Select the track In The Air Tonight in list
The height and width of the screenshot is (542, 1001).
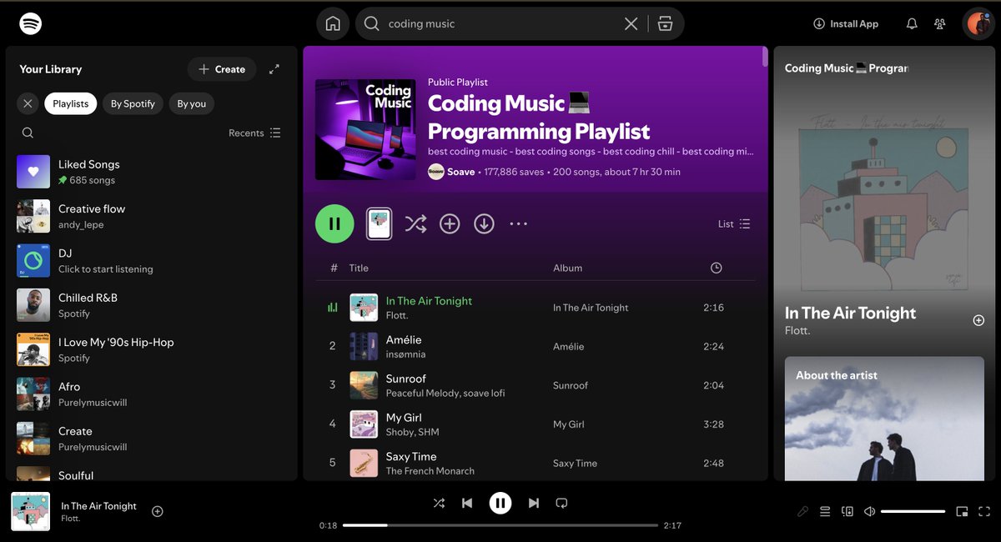[536, 308]
